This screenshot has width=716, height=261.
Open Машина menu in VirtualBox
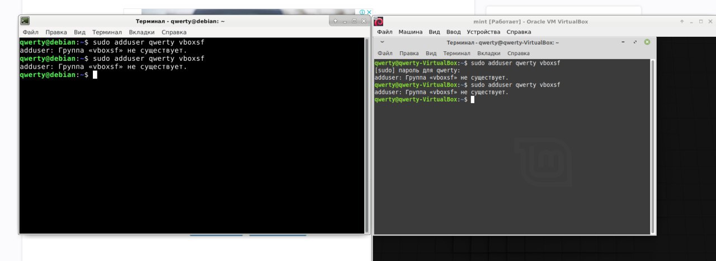411,32
